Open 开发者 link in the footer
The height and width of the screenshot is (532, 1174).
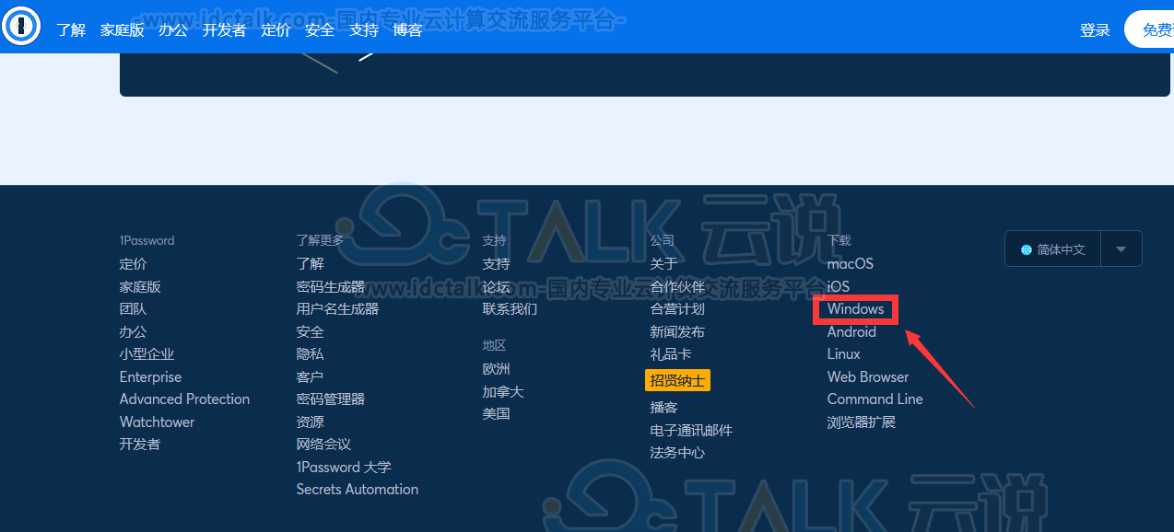point(140,445)
